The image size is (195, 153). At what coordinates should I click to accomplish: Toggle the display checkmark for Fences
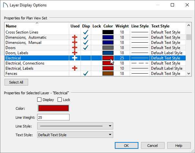pos(86,73)
